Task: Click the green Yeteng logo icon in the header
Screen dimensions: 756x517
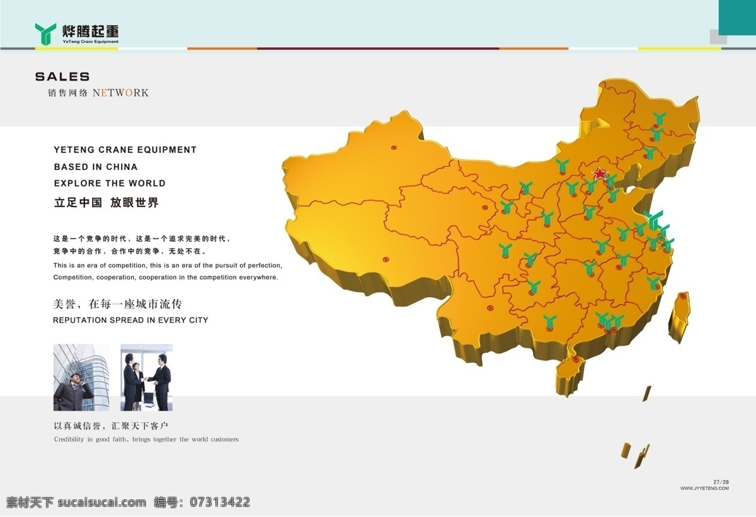Action: click(45, 34)
